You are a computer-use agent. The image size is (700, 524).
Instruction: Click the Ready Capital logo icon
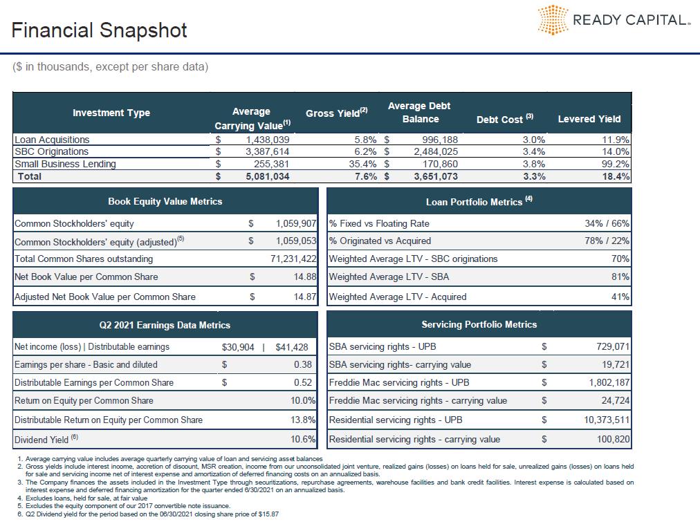coord(553,19)
